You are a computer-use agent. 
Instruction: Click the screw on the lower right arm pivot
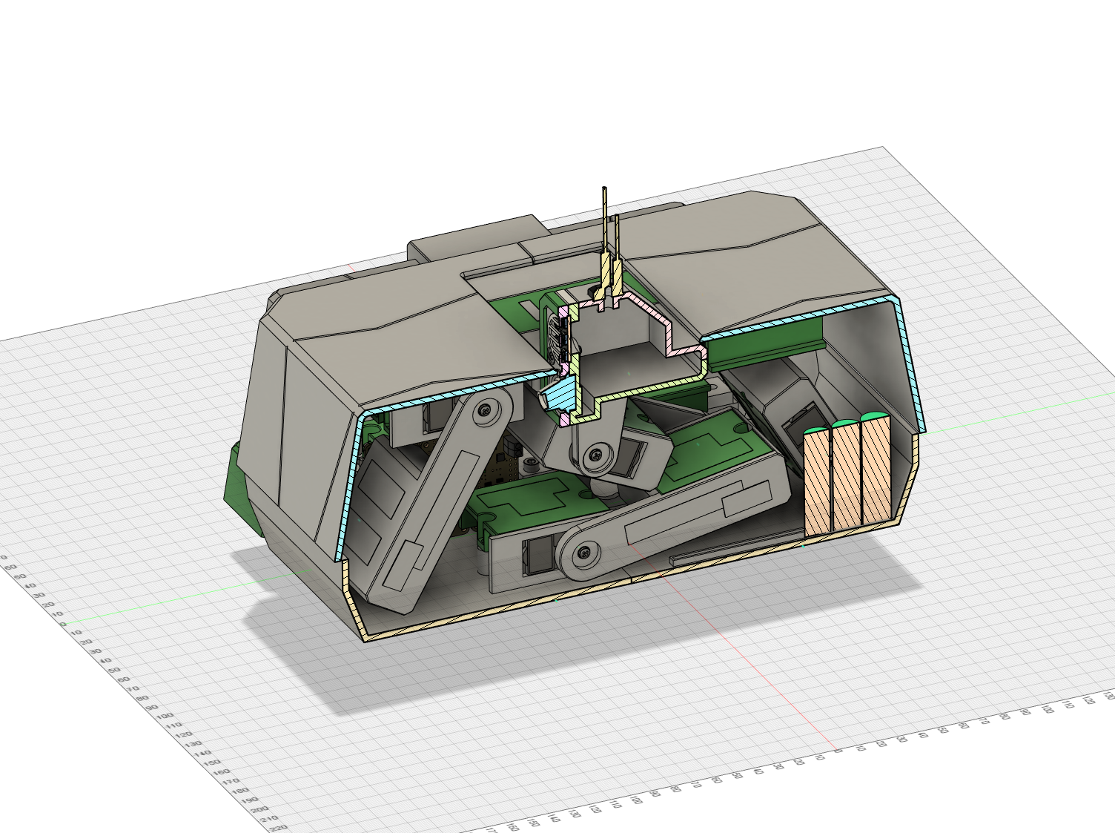pos(586,551)
